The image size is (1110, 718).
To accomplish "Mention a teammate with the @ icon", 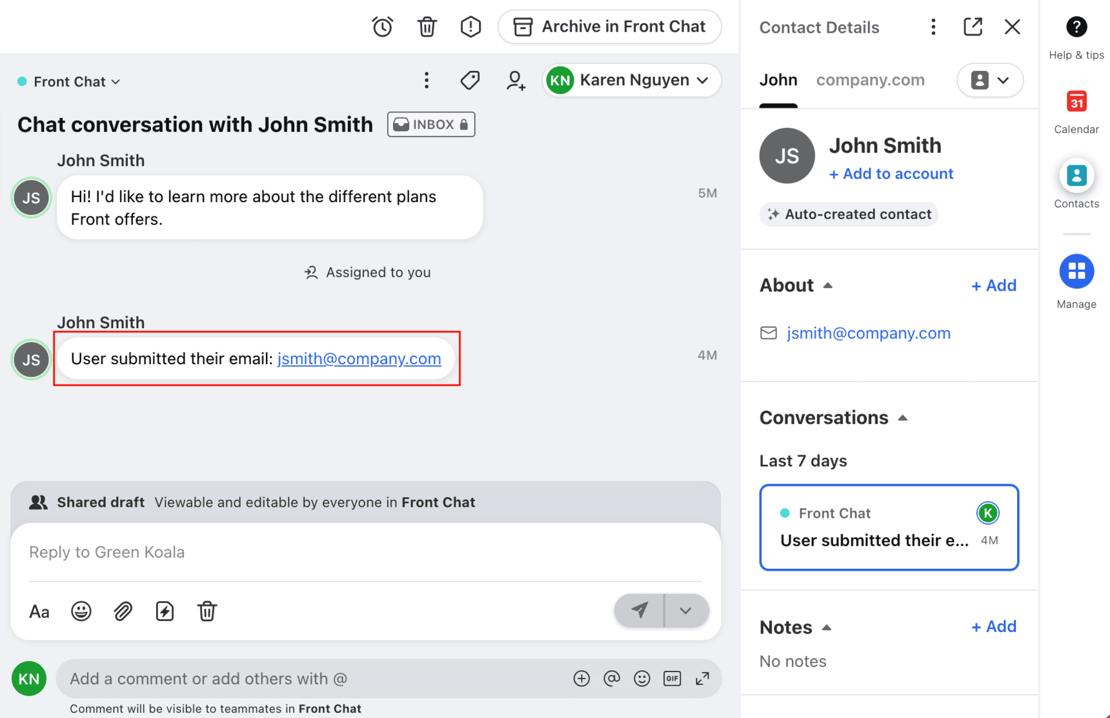I will (x=612, y=679).
